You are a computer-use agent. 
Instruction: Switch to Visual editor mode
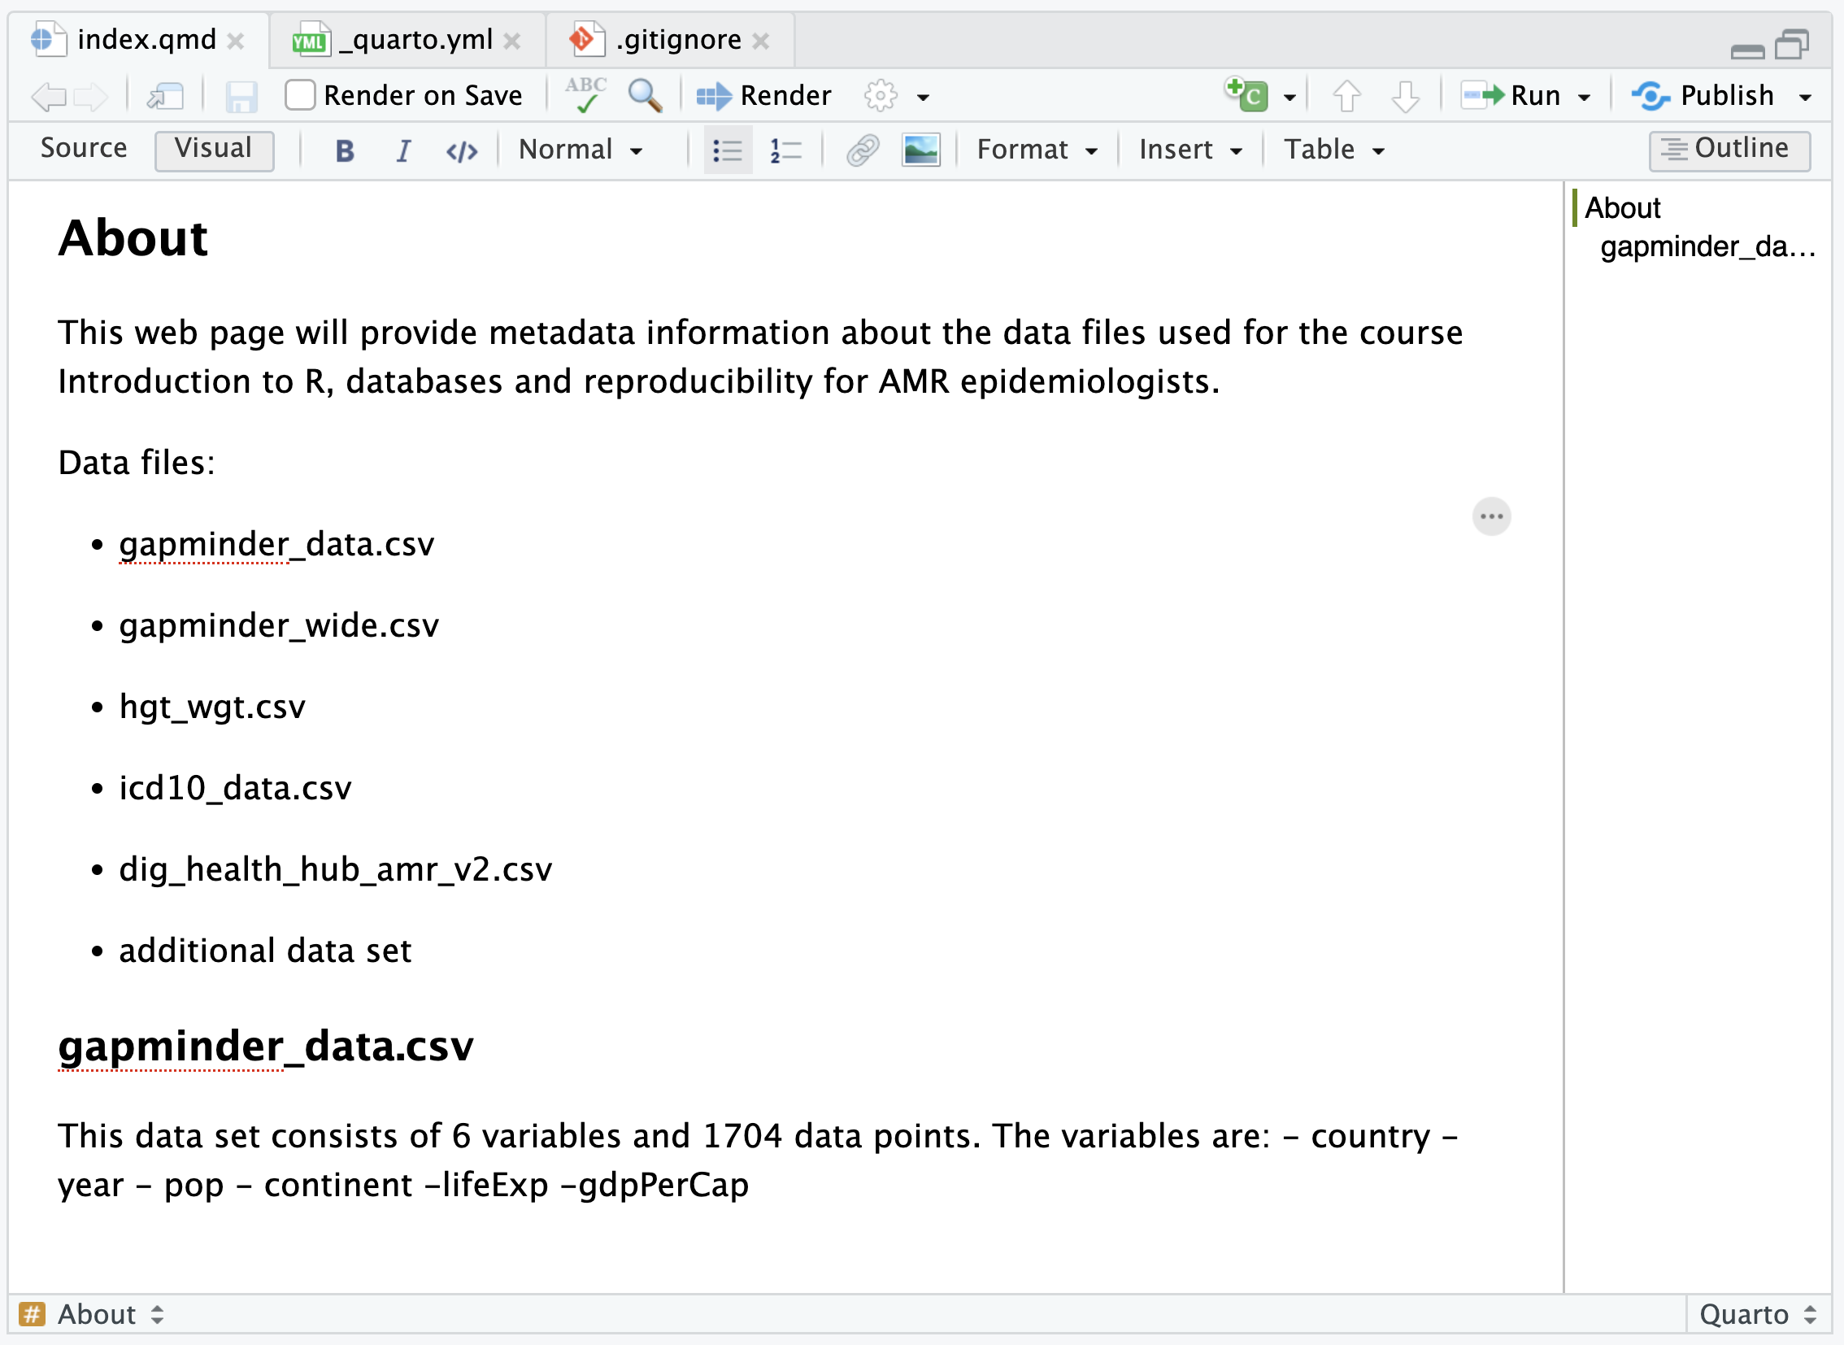click(x=214, y=150)
